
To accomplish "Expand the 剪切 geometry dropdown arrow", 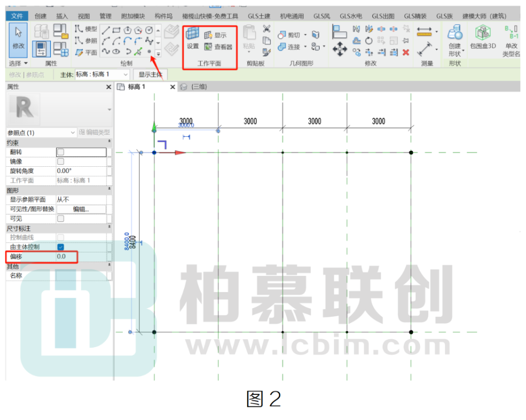I will (x=306, y=35).
